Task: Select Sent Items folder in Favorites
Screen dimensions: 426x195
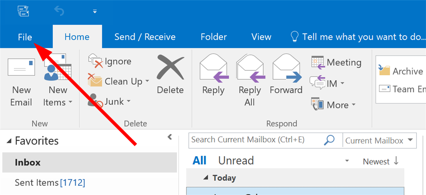Action: pos(50,183)
